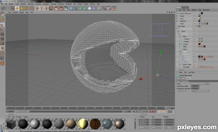Collapse the Eyes group in the tree
The height and width of the screenshot is (132, 218).
(179, 37)
